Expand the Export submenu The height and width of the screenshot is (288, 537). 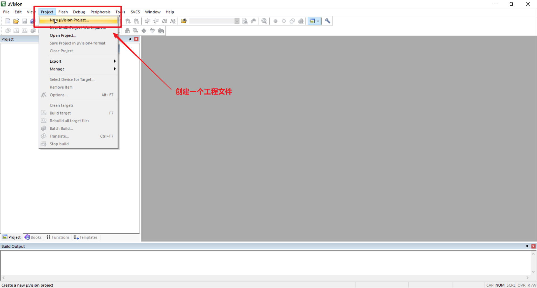pyautogui.click(x=78, y=61)
